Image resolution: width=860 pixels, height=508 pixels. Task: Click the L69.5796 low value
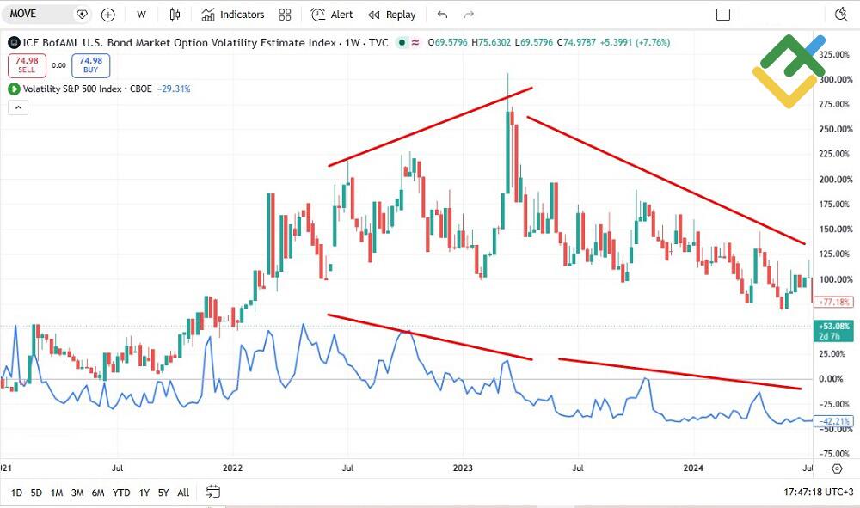point(534,42)
